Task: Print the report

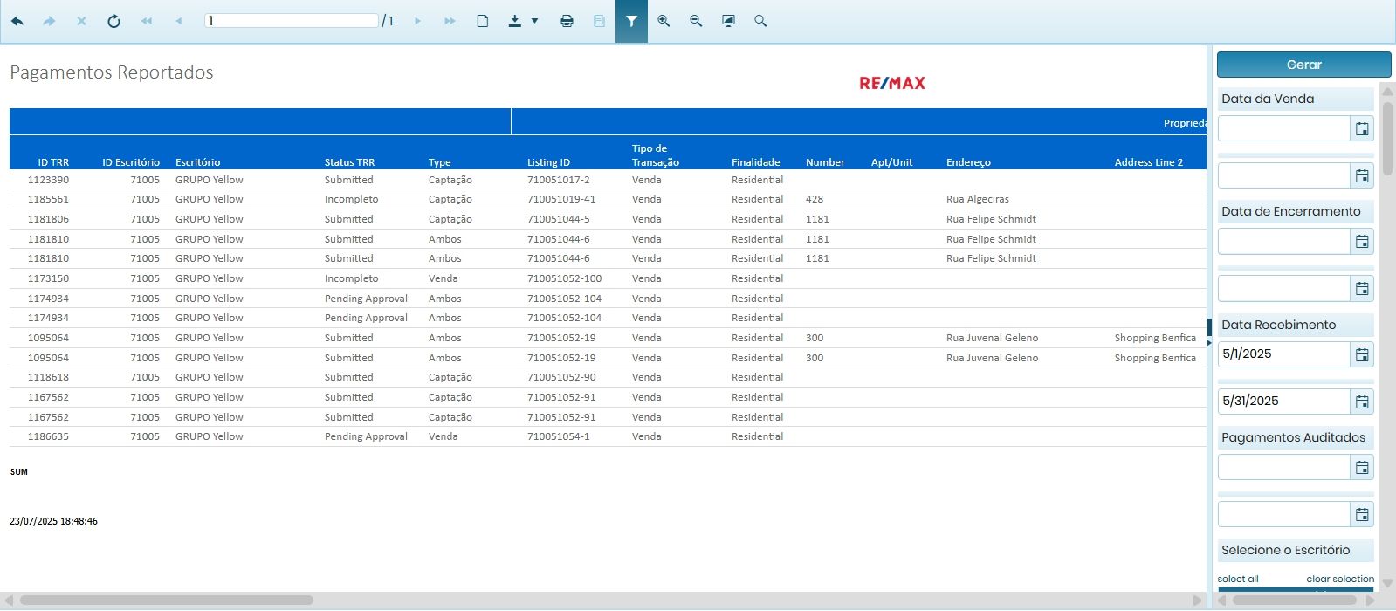Action: coord(567,21)
